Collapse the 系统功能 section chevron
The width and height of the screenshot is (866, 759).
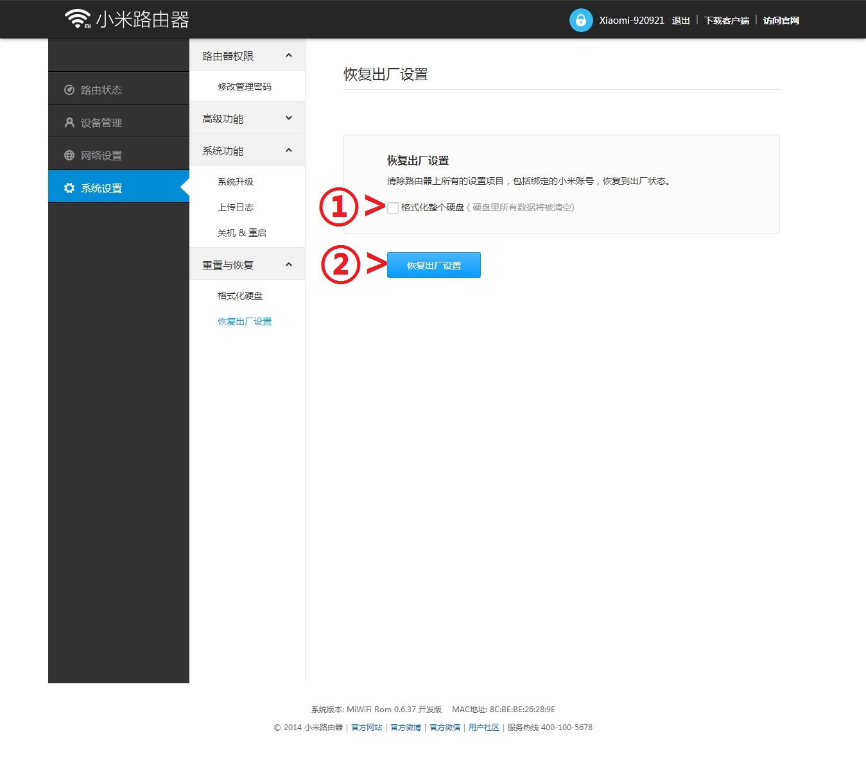click(x=289, y=151)
